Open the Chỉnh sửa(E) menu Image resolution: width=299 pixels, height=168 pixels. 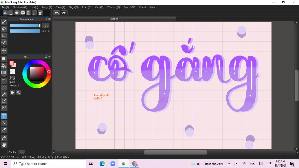(20, 7)
